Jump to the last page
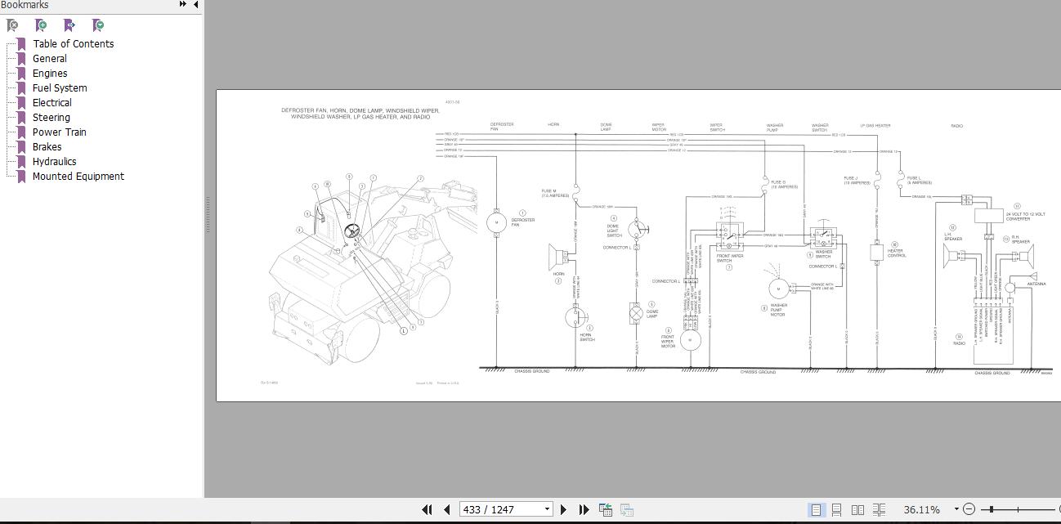This screenshot has width=1061, height=524. tap(584, 508)
